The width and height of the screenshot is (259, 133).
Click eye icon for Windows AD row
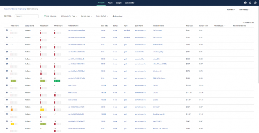[x=7, y=71]
